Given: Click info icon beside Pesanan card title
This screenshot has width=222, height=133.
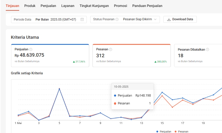Looking at the screenshot, I should 111,49.
